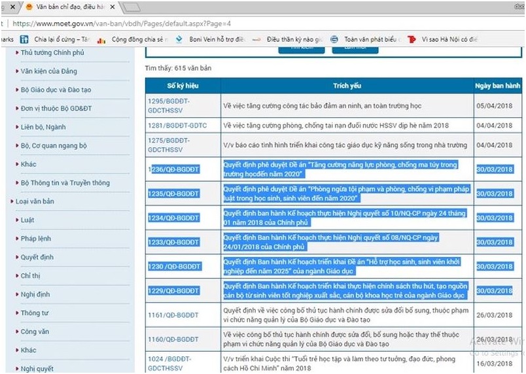Select 'Bộ, Cơ quan ngang bộ' category
This screenshot has width=526, height=374.
click(54, 145)
